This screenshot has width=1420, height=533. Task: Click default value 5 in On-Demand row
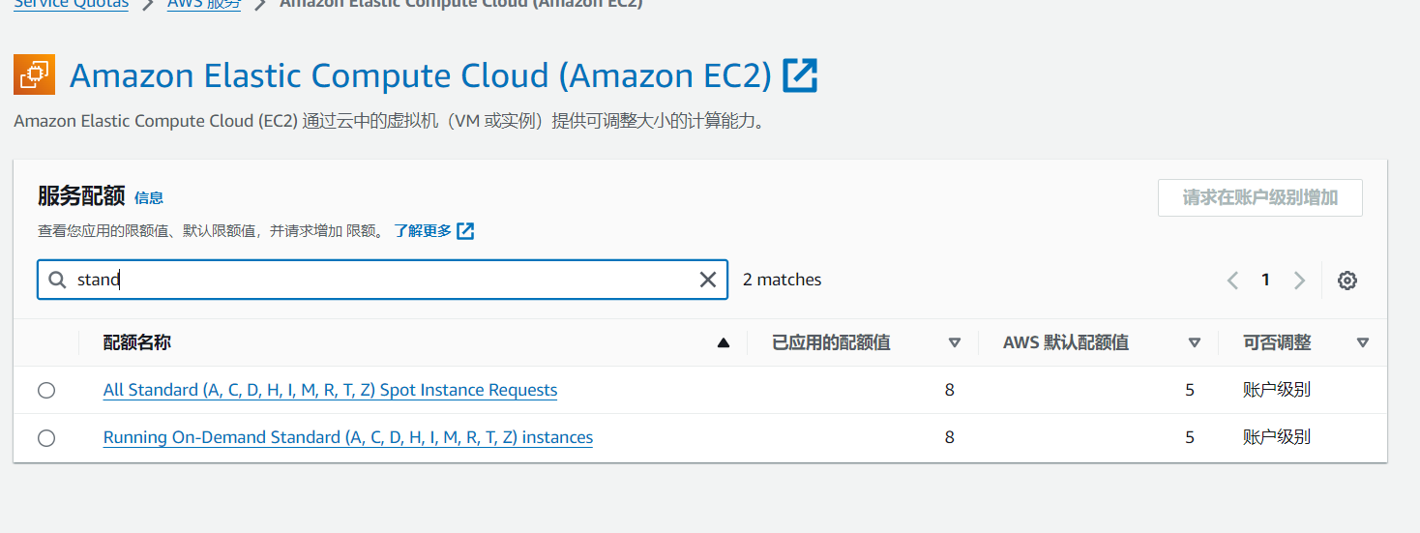[x=1190, y=437]
